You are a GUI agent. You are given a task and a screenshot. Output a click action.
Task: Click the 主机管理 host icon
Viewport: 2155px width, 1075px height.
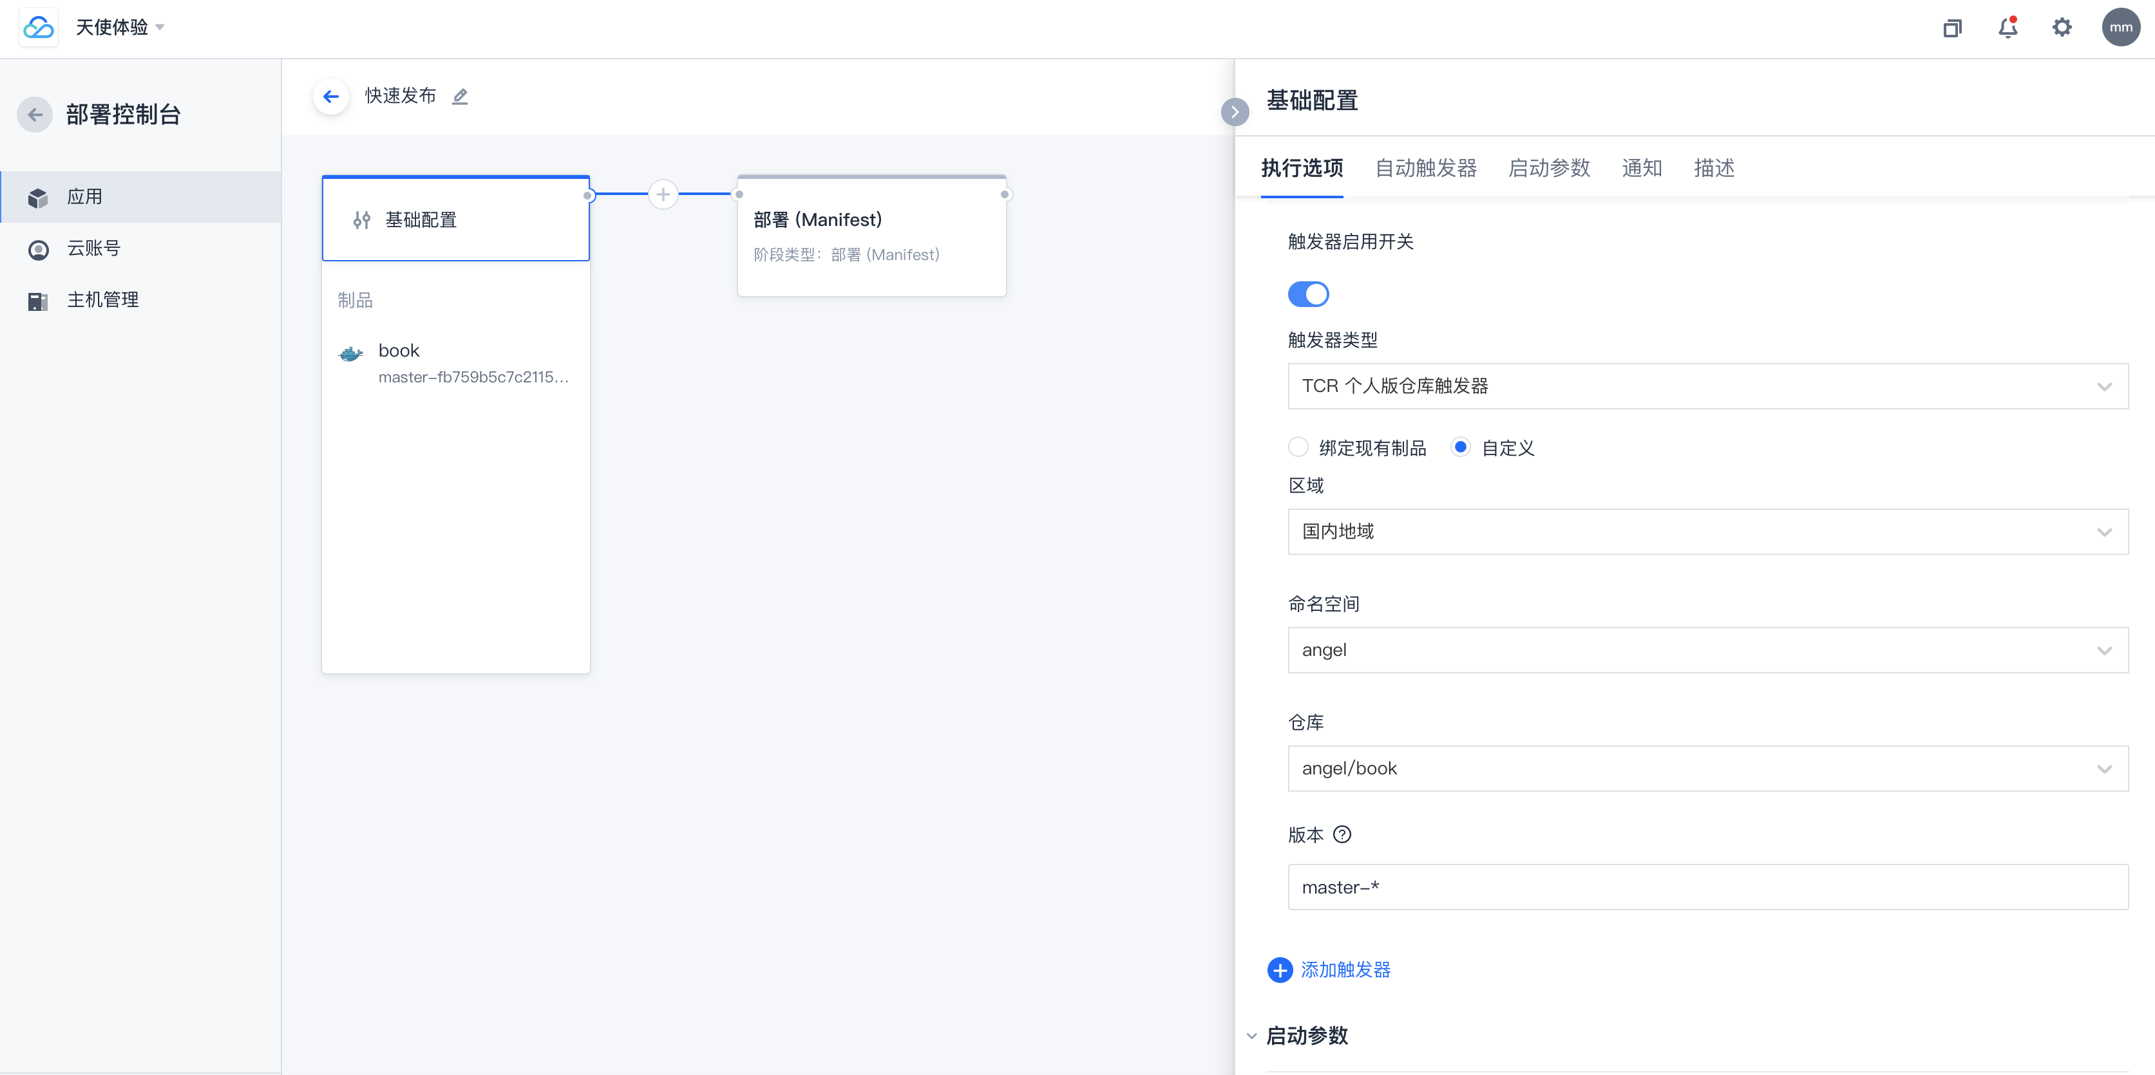click(x=37, y=301)
